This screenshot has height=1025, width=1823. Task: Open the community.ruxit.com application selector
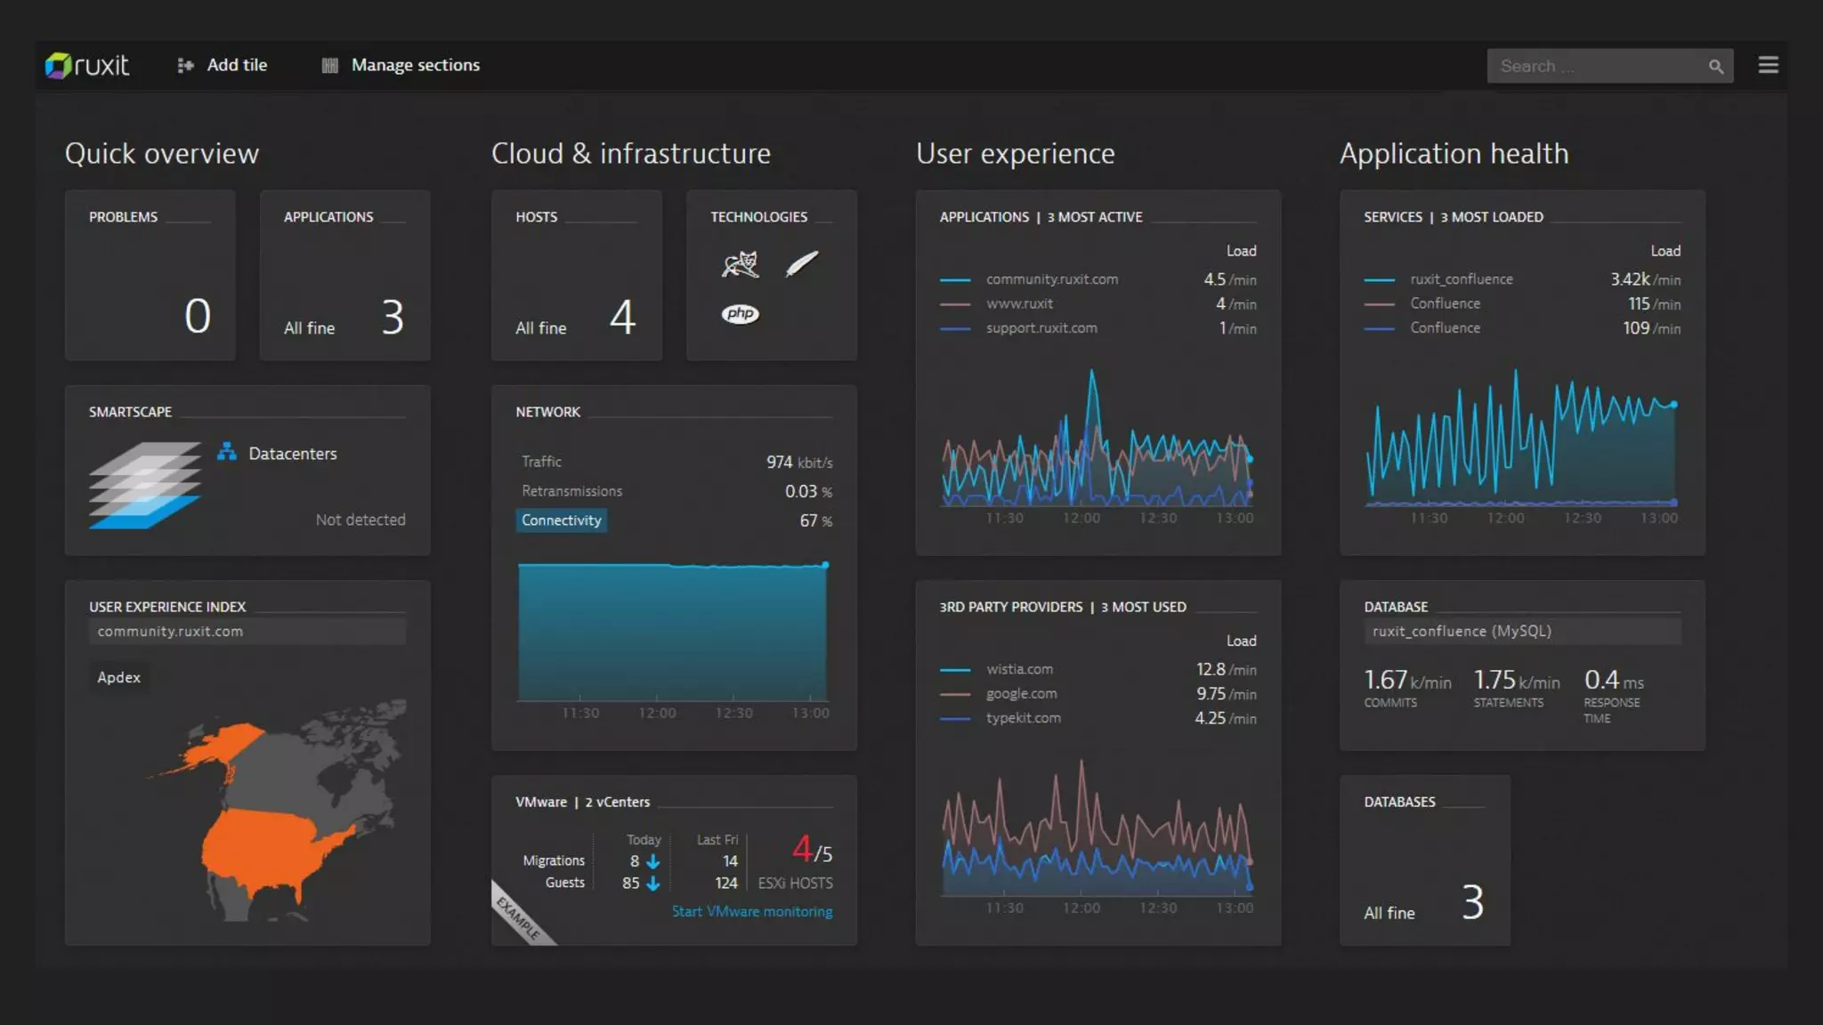pyautogui.click(x=247, y=631)
